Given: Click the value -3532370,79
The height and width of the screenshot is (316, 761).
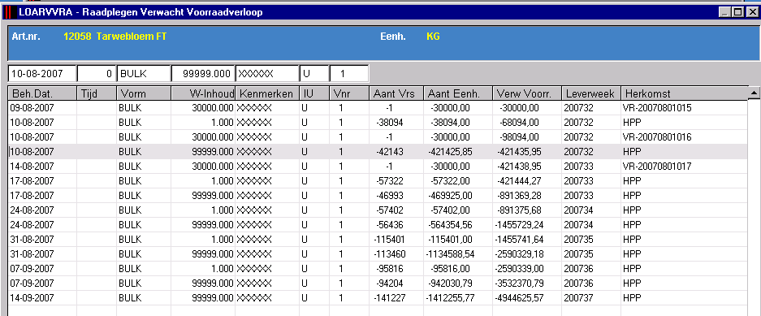Looking at the screenshot, I should coord(519,283).
